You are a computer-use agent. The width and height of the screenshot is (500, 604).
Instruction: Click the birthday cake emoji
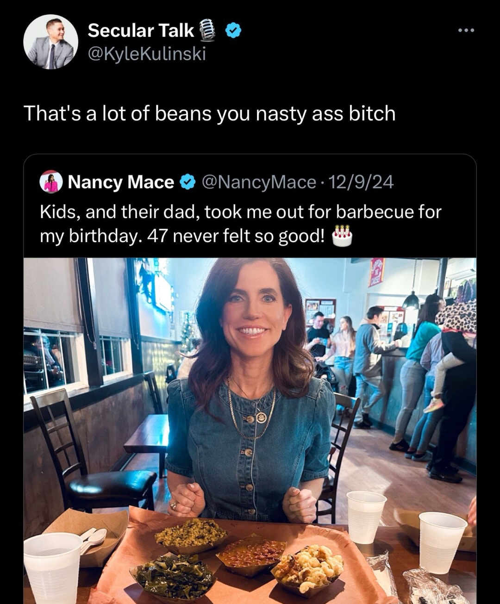342,236
